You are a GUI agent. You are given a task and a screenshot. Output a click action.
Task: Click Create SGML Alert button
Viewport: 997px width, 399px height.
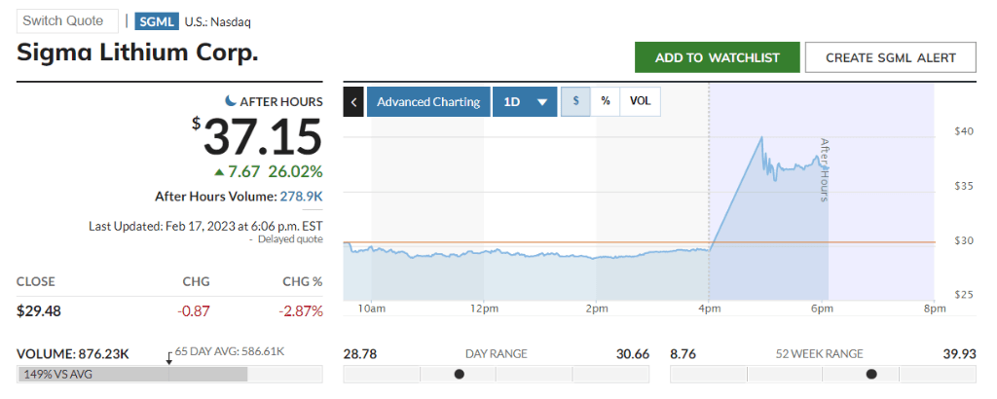click(x=891, y=57)
